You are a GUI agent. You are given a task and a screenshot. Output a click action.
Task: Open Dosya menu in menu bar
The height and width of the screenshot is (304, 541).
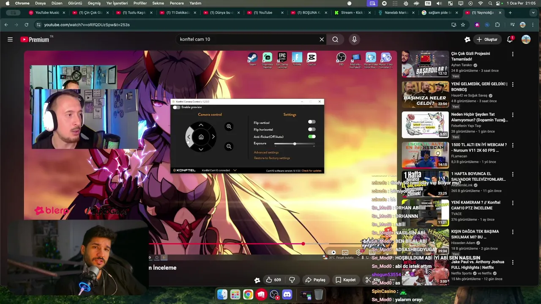click(x=40, y=3)
